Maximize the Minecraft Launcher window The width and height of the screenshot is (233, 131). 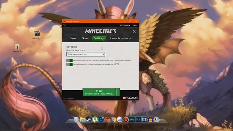tap(130, 21)
